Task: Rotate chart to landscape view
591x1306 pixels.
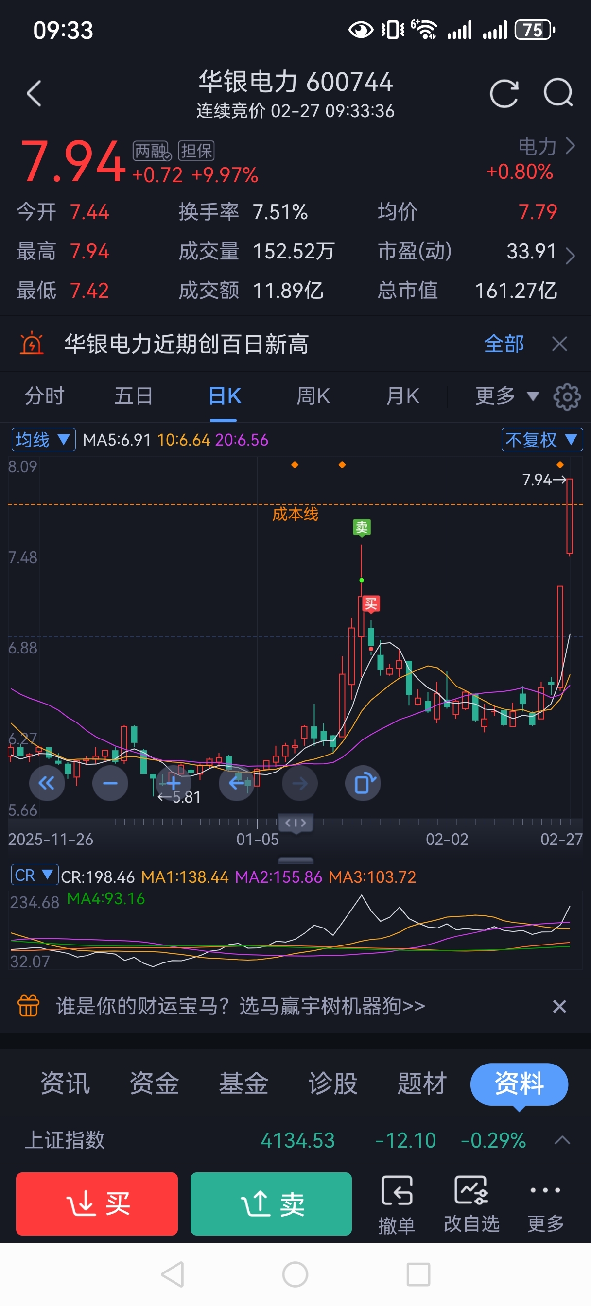Action: (363, 783)
